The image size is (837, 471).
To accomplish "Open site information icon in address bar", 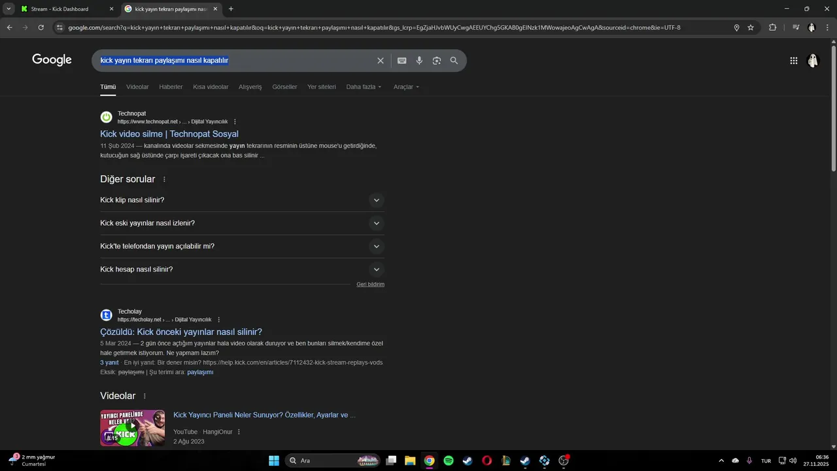I will (60, 27).
